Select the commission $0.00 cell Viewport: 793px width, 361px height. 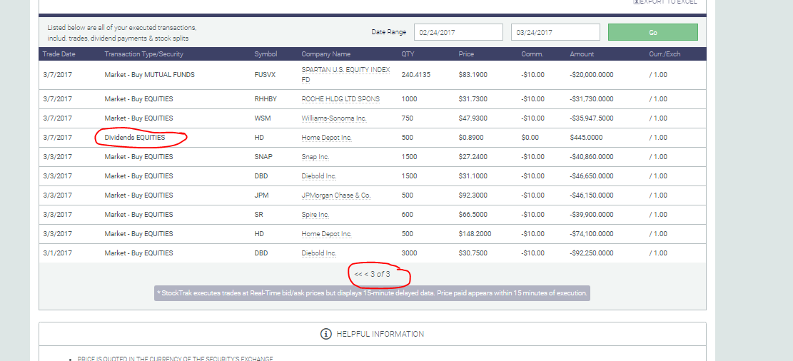(530, 138)
